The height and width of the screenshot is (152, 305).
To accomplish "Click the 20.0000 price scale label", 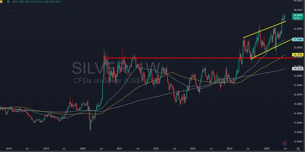I will 298,94.
